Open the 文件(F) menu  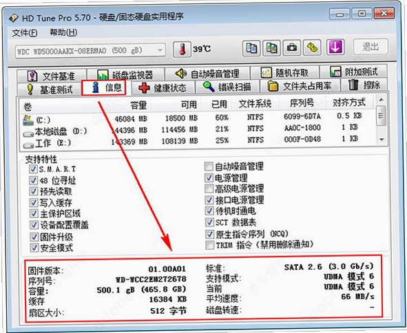pyautogui.click(x=25, y=33)
